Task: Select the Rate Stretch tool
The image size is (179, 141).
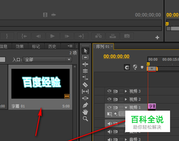Action: (x=85, y=78)
